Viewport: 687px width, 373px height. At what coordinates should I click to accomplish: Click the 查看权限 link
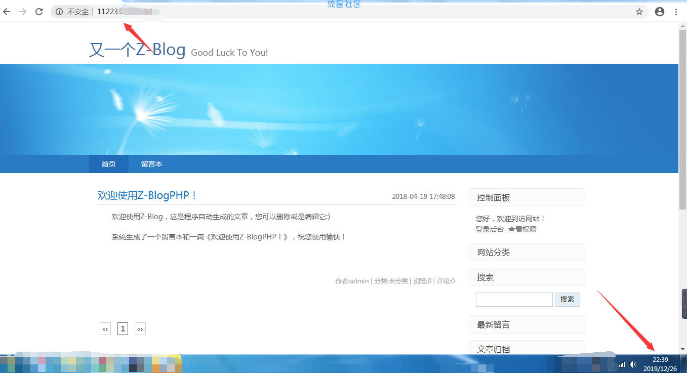point(522,229)
